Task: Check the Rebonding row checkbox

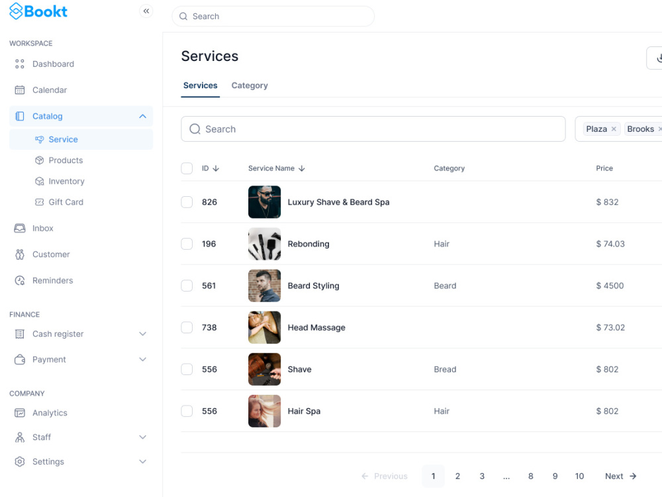Action: tap(187, 244)
